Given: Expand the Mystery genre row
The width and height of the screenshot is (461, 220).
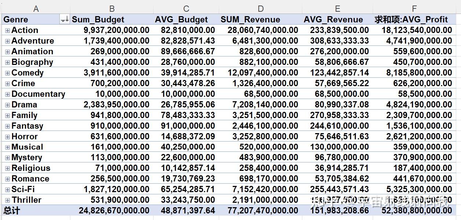Looking at the screenshot, I should pyautogui.click(x=7, y=158).
